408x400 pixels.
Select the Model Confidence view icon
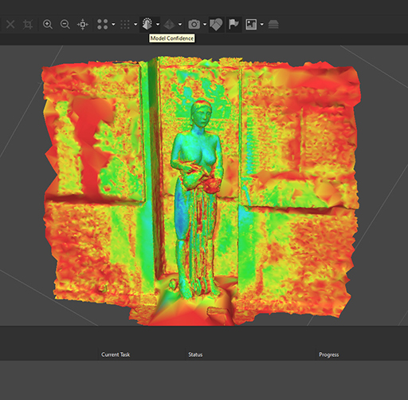[x=147, y=24]
